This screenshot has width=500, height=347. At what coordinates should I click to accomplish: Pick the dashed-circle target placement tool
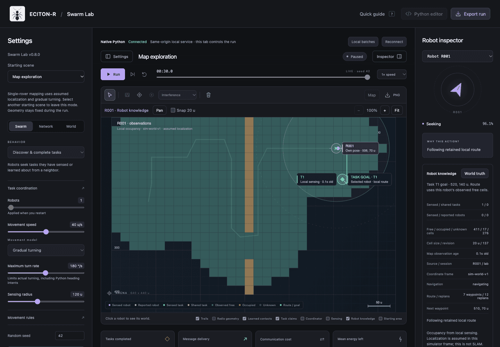tap(151, 95)
